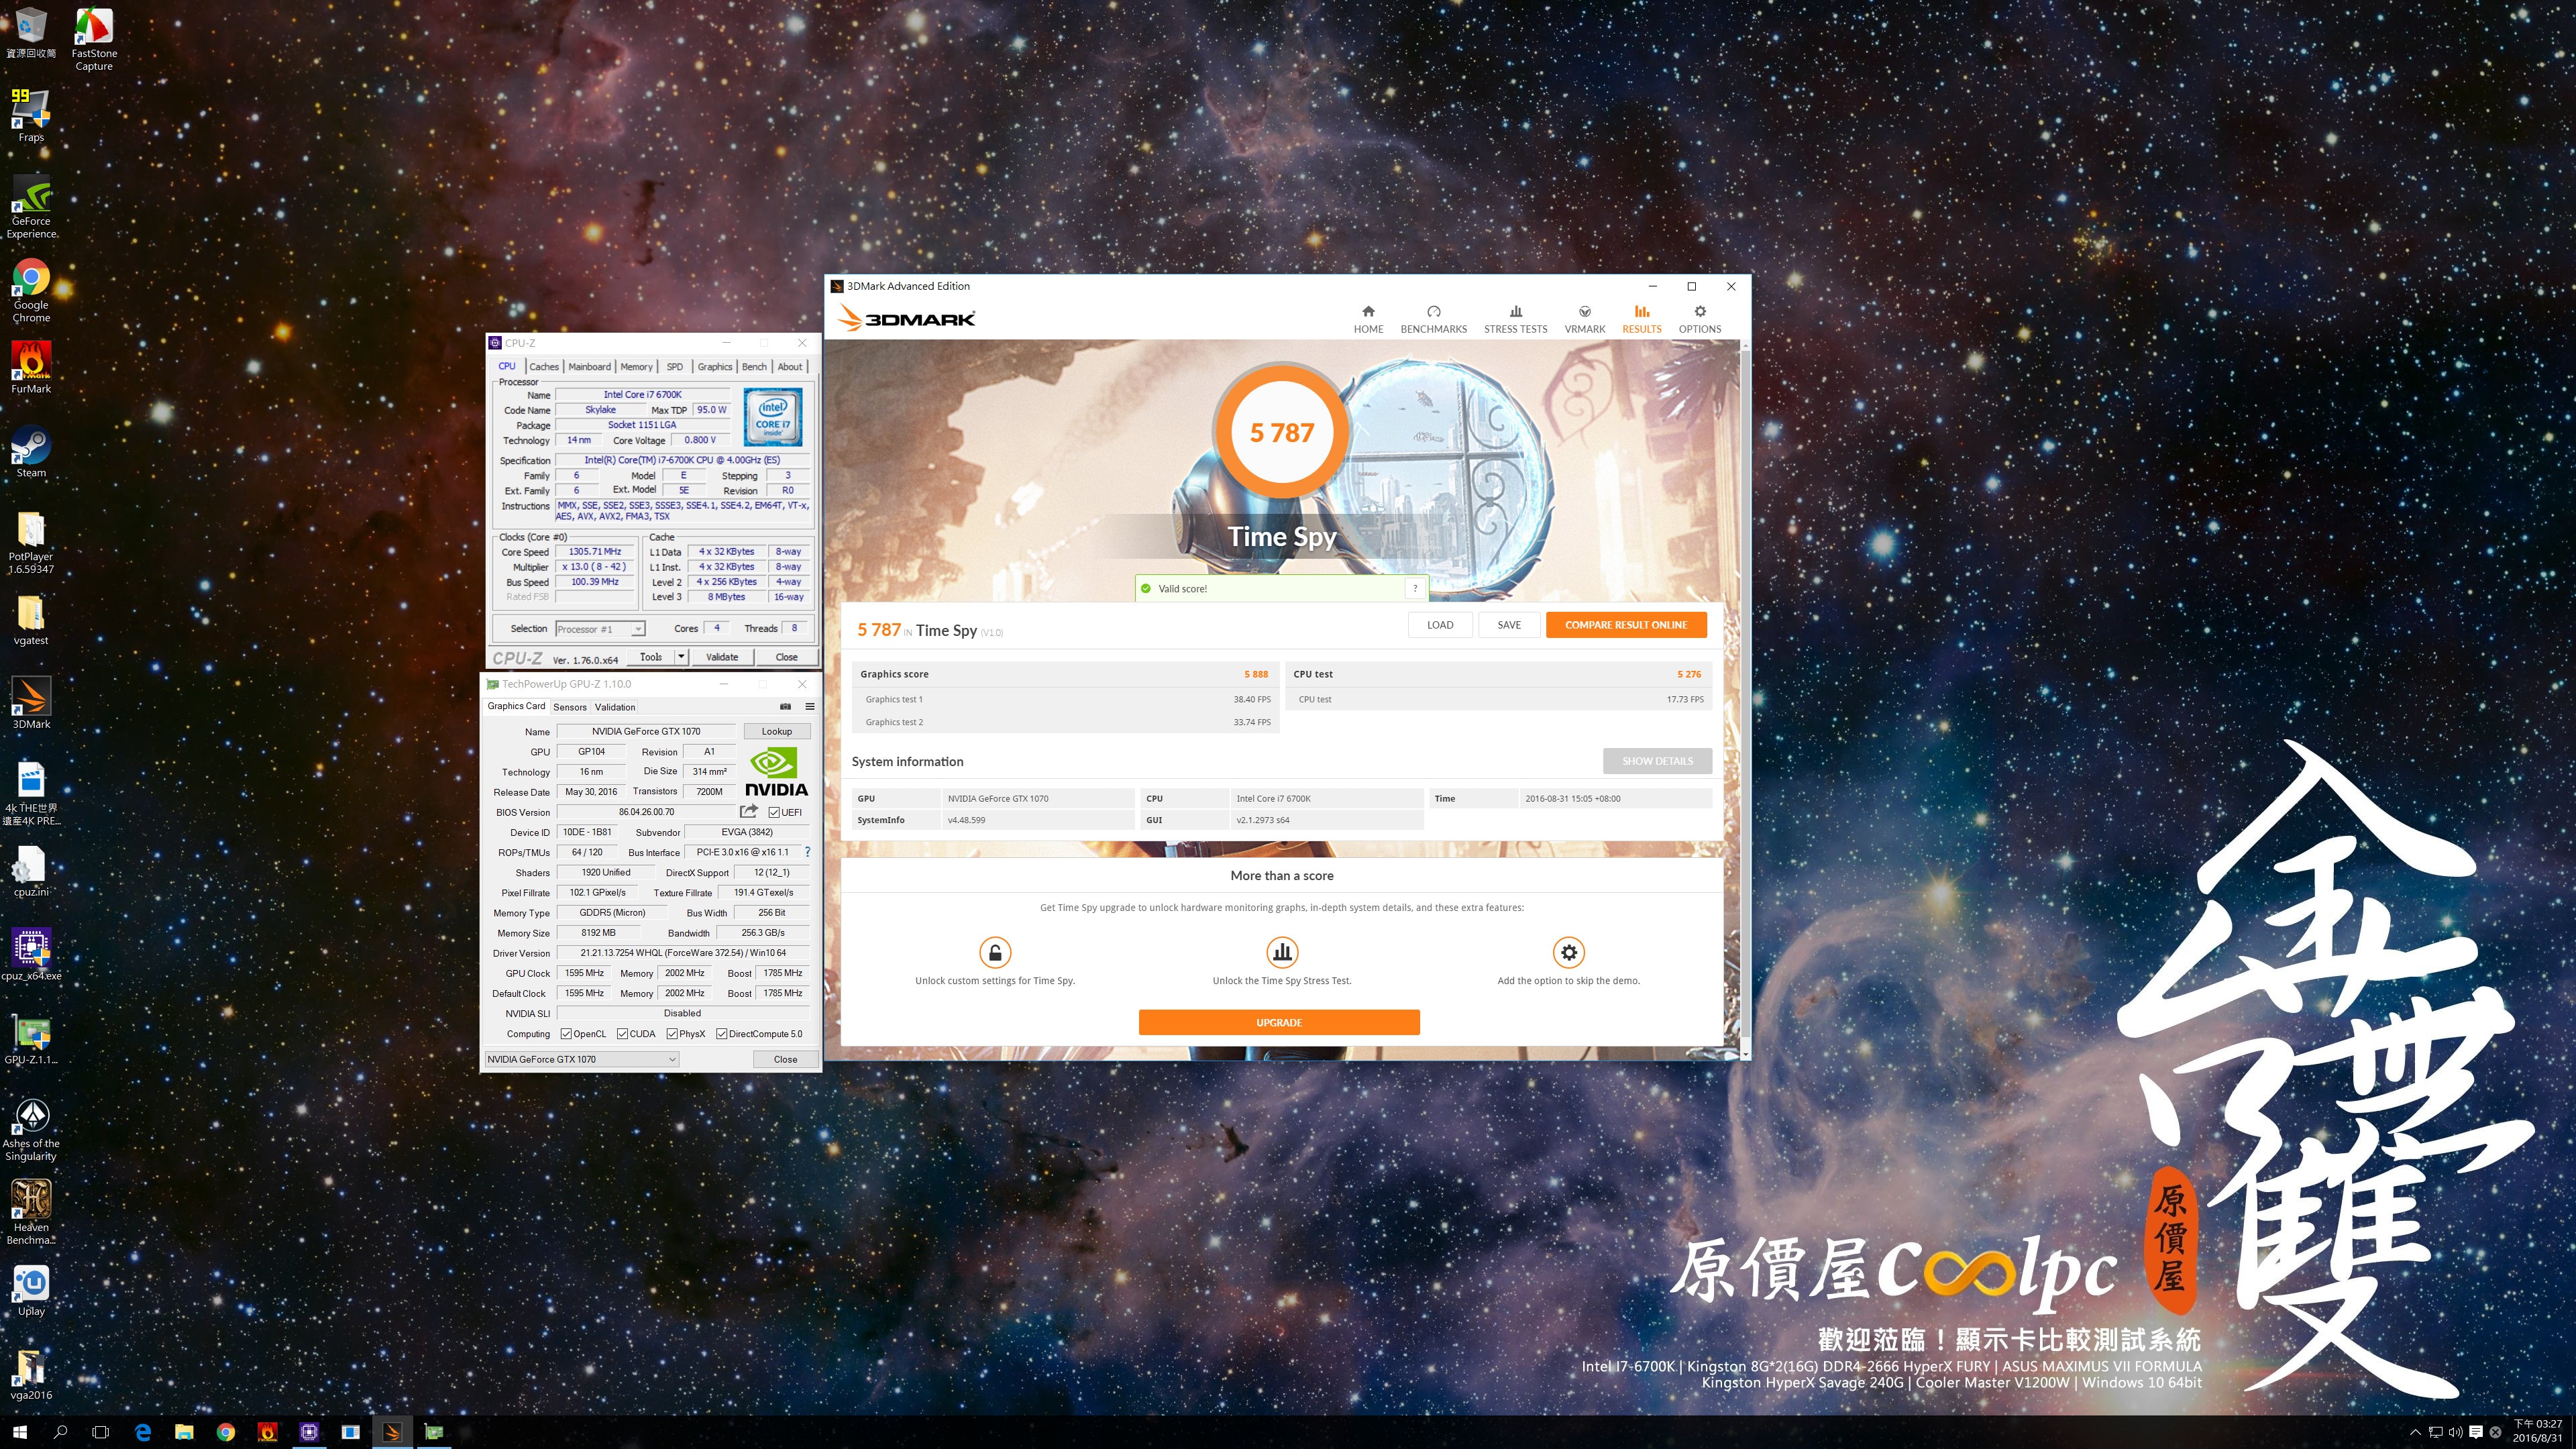Image resolution: width=2576 pixels, height=1449 pixels.
Task: Toggle the CUDA checkbox in GPU-Z
Action: point(622,1034)
